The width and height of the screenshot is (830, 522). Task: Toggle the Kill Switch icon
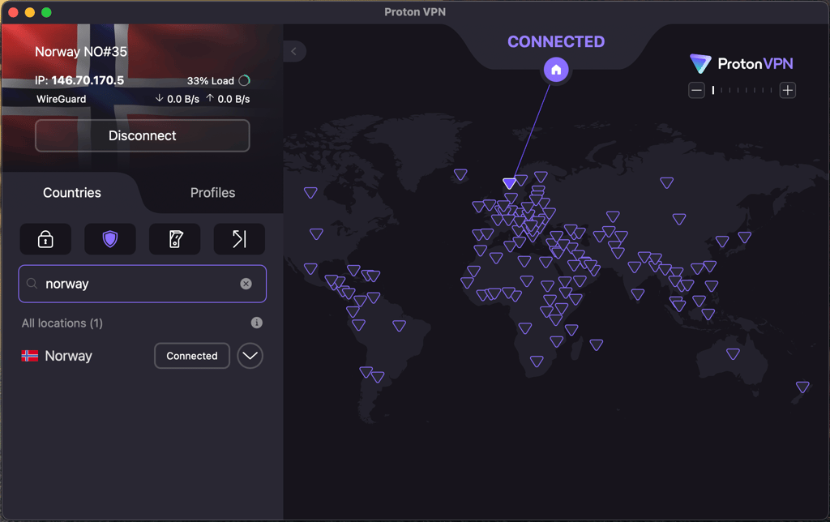175,239
